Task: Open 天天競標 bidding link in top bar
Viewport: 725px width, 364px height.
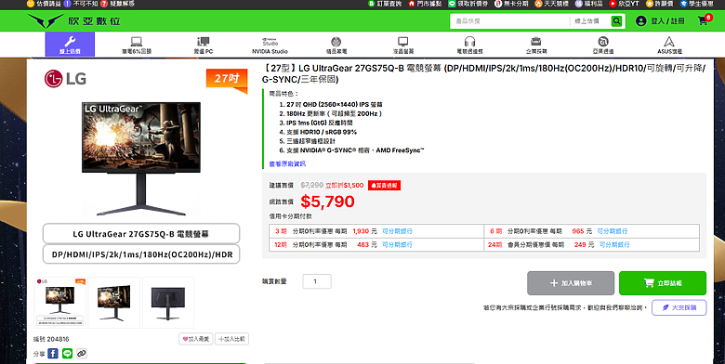Action: [x=551, y=4]
